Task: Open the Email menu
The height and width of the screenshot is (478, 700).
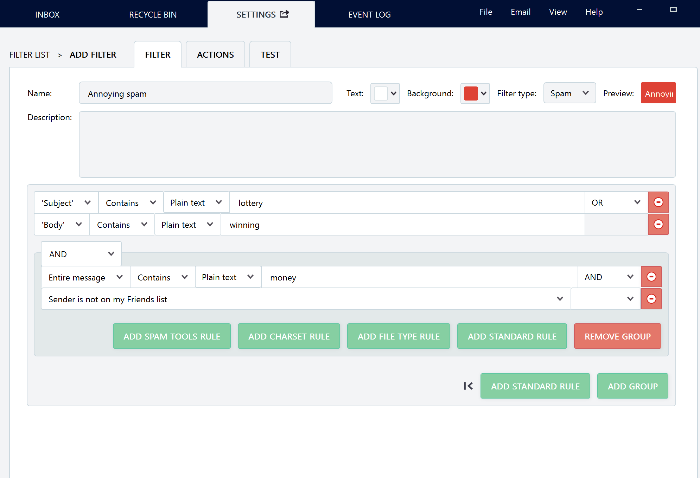Action: point(520,12)
